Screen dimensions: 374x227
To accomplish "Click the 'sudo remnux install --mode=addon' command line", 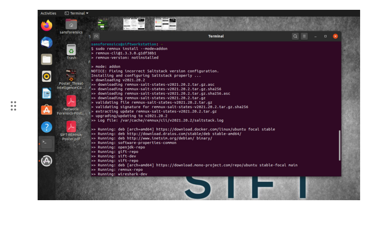I will pyautogui.click(x=129, y=49).
